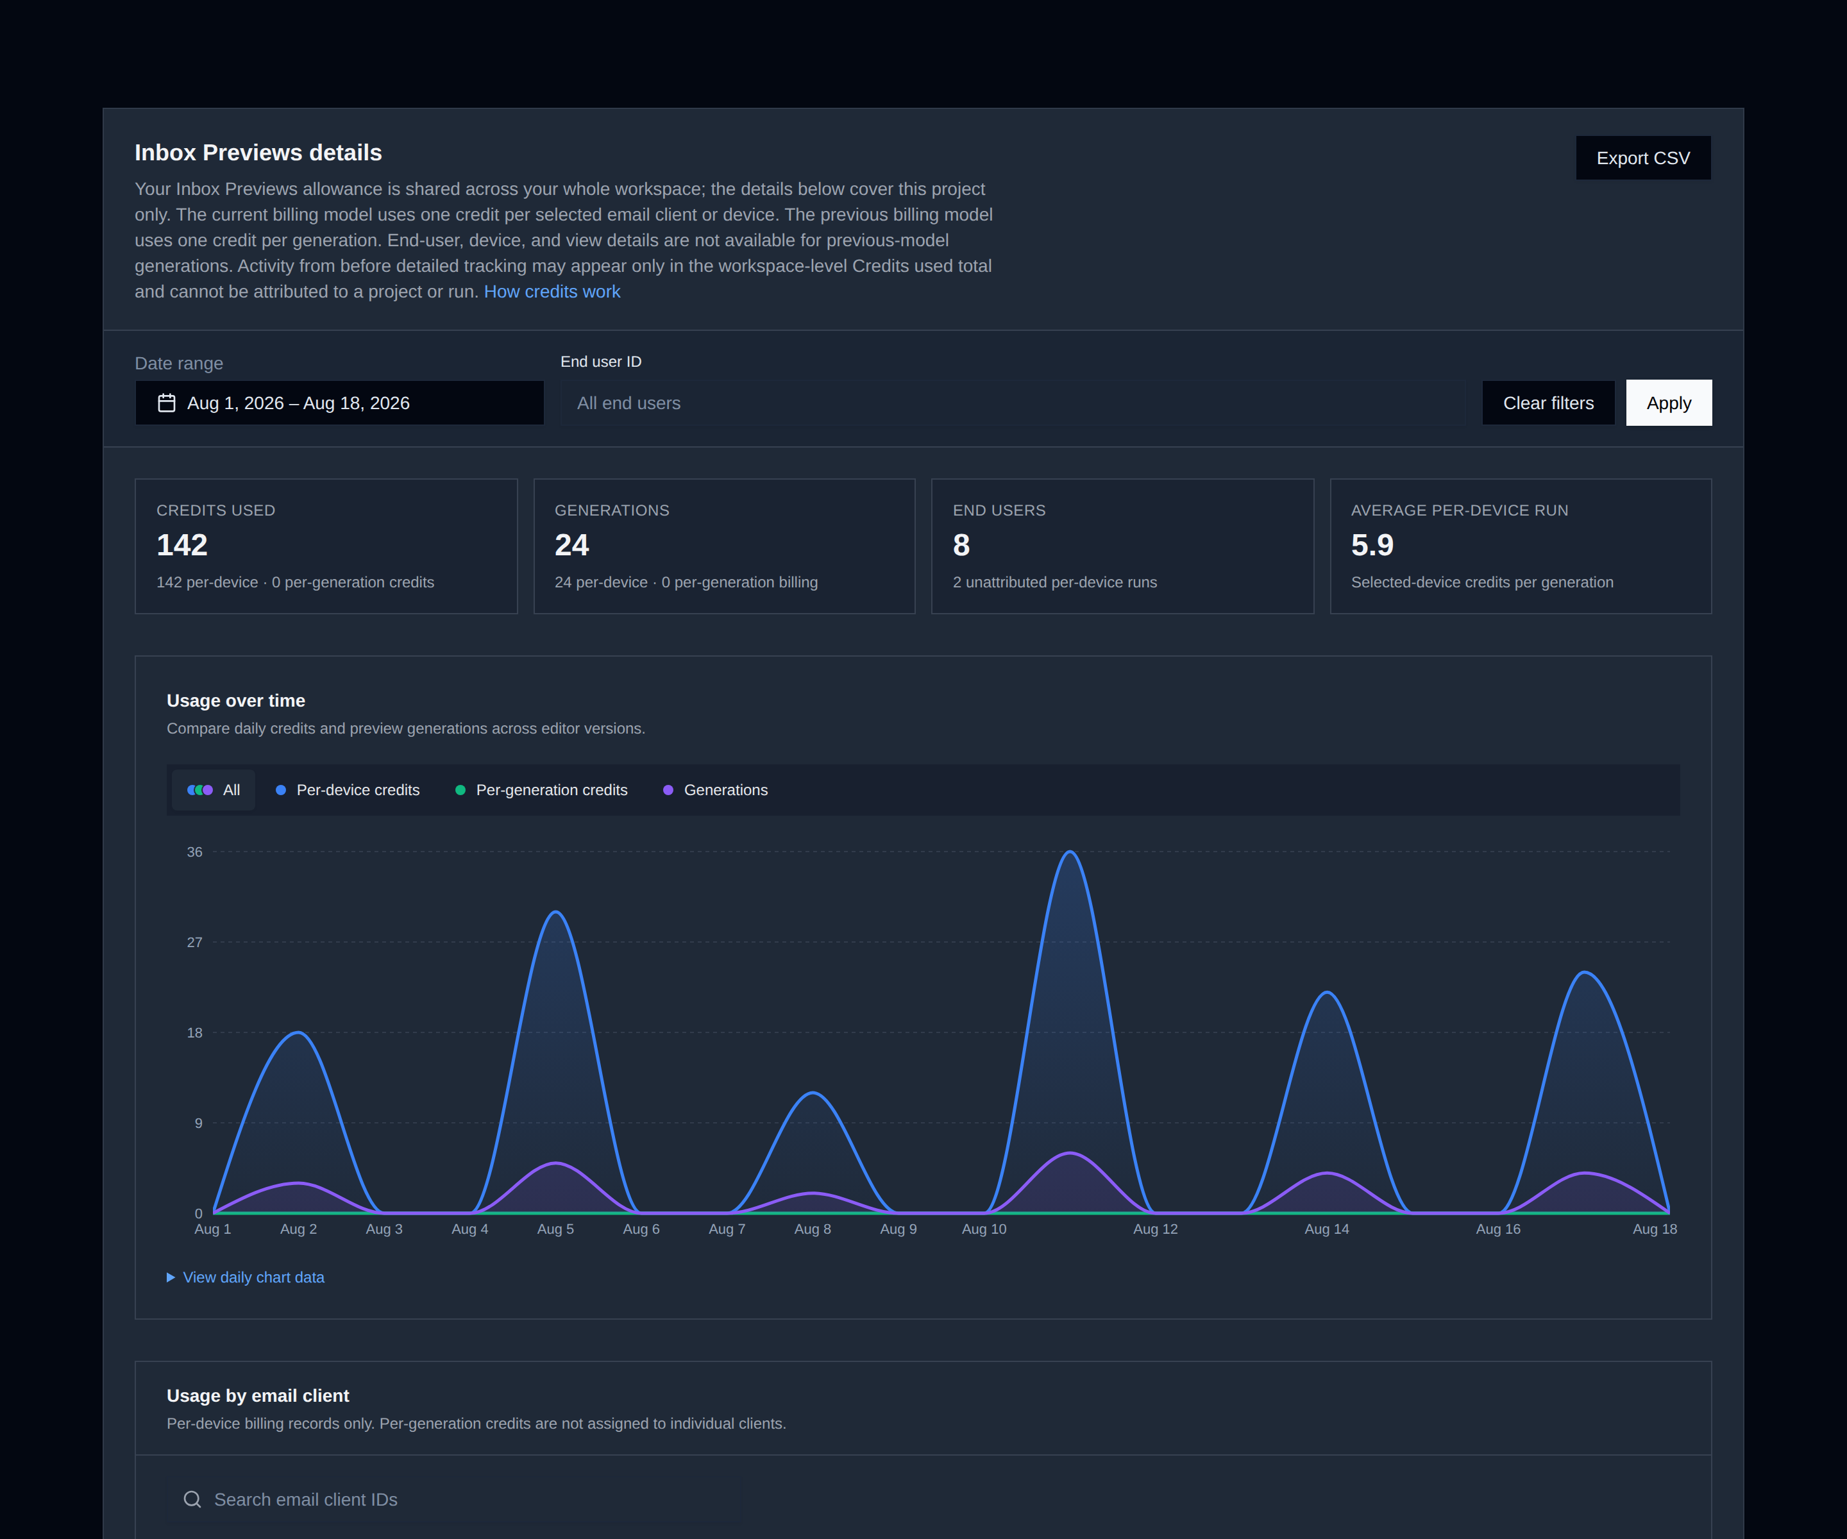Open the How credits work link
Screen dimensions: 1847x1539
point(552,291)
